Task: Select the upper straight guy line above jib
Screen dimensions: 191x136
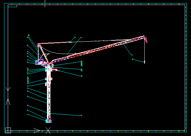Action: tap(93, 41)
